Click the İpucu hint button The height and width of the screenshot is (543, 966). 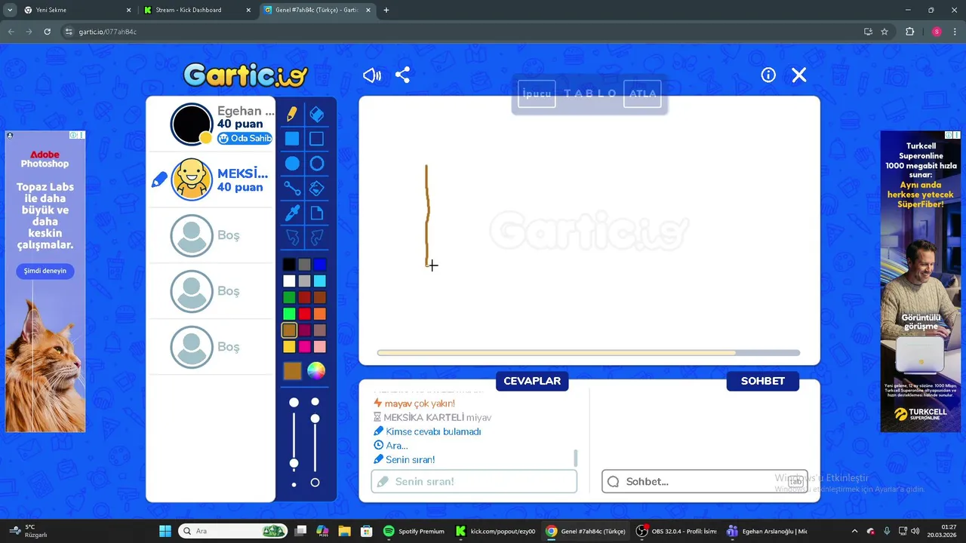(x=537, y=94)
